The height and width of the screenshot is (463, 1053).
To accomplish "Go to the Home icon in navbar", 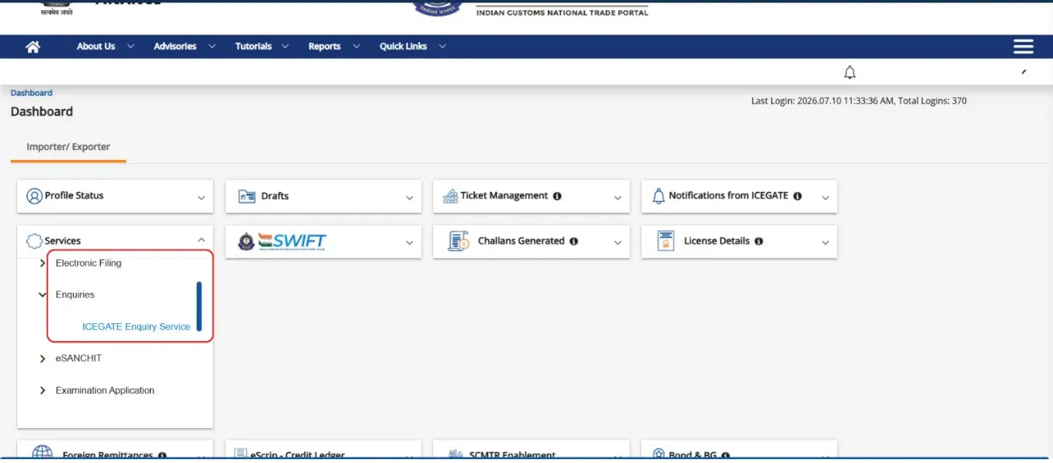I will tap(33, 47).
